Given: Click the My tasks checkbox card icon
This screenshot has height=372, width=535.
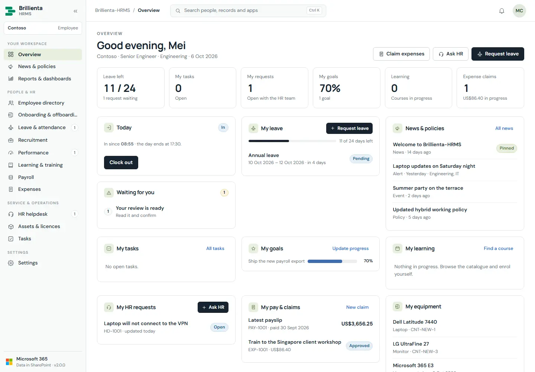Looking at the screenshot, I should tap(109, 248).
